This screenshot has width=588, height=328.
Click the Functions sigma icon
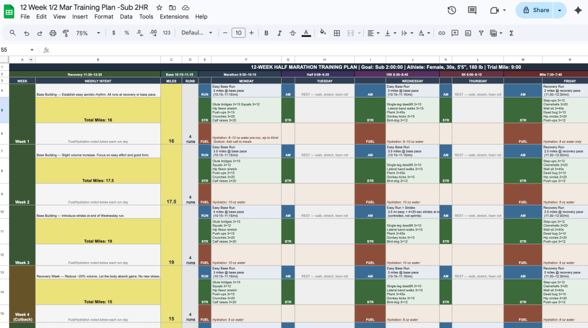(x=511, y=33)
